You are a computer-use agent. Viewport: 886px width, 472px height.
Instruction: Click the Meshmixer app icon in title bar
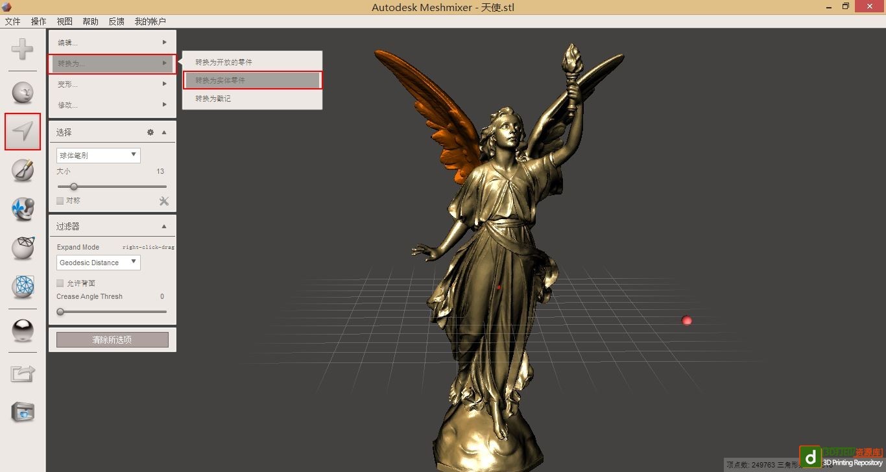tap(6, 7)
